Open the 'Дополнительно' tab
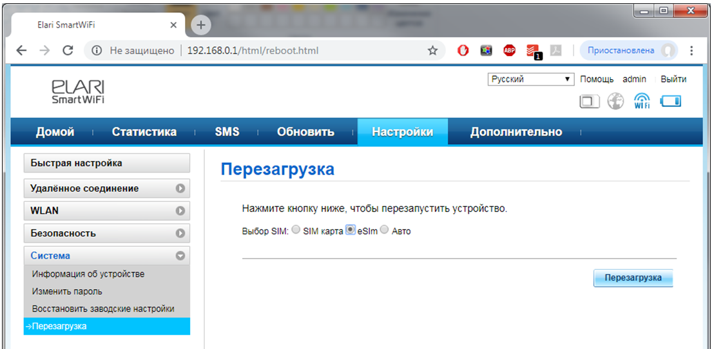This screenshot has width=714, height=349. (x=516, y=132)
